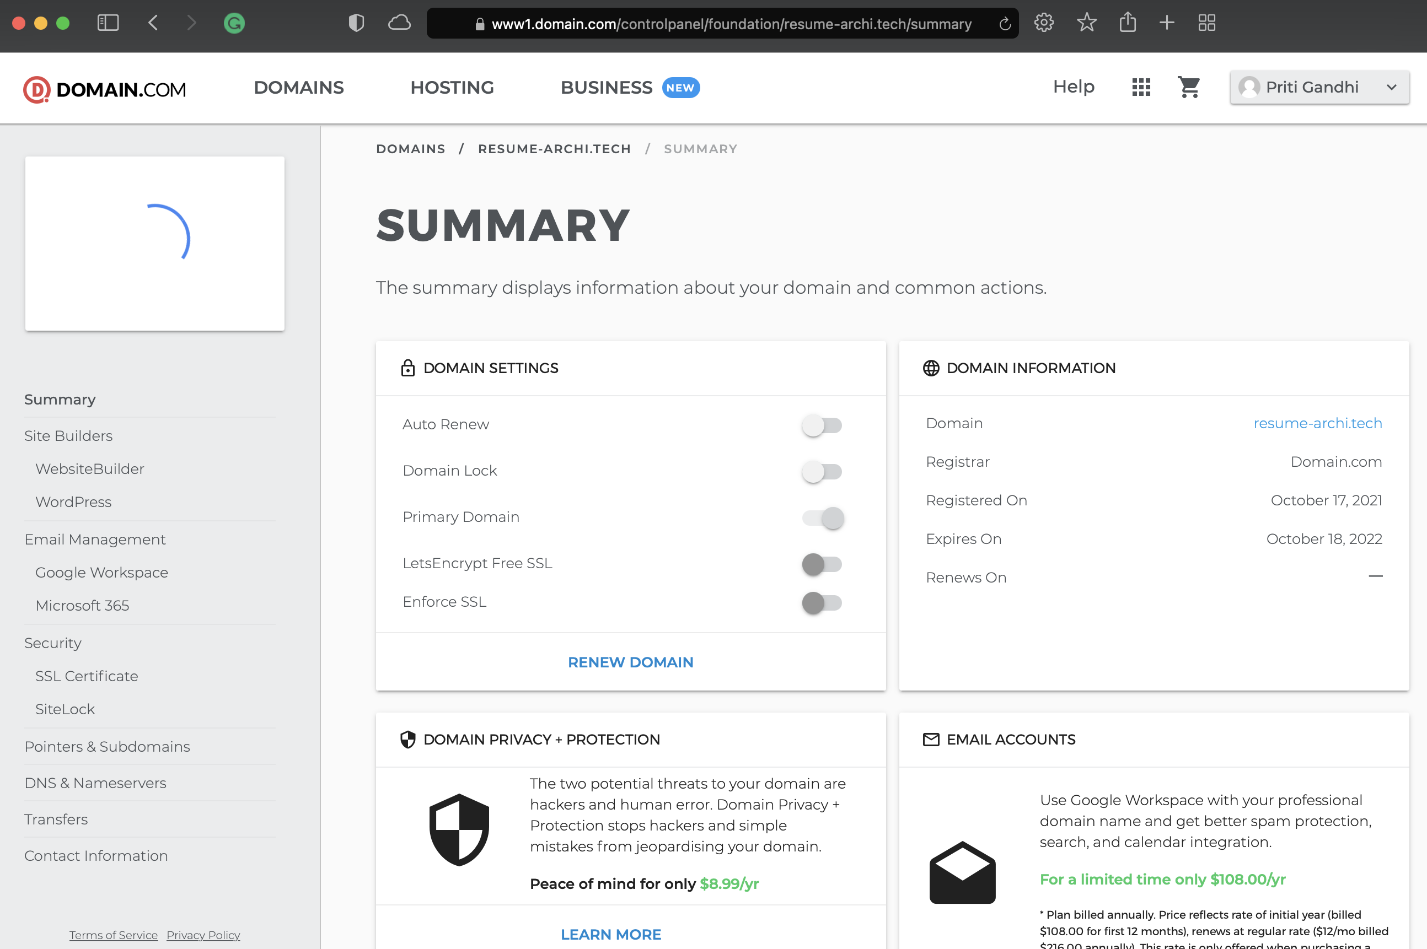
Task: Open the resume-archi.tech domain link
Action: (x=1317, y=423)
